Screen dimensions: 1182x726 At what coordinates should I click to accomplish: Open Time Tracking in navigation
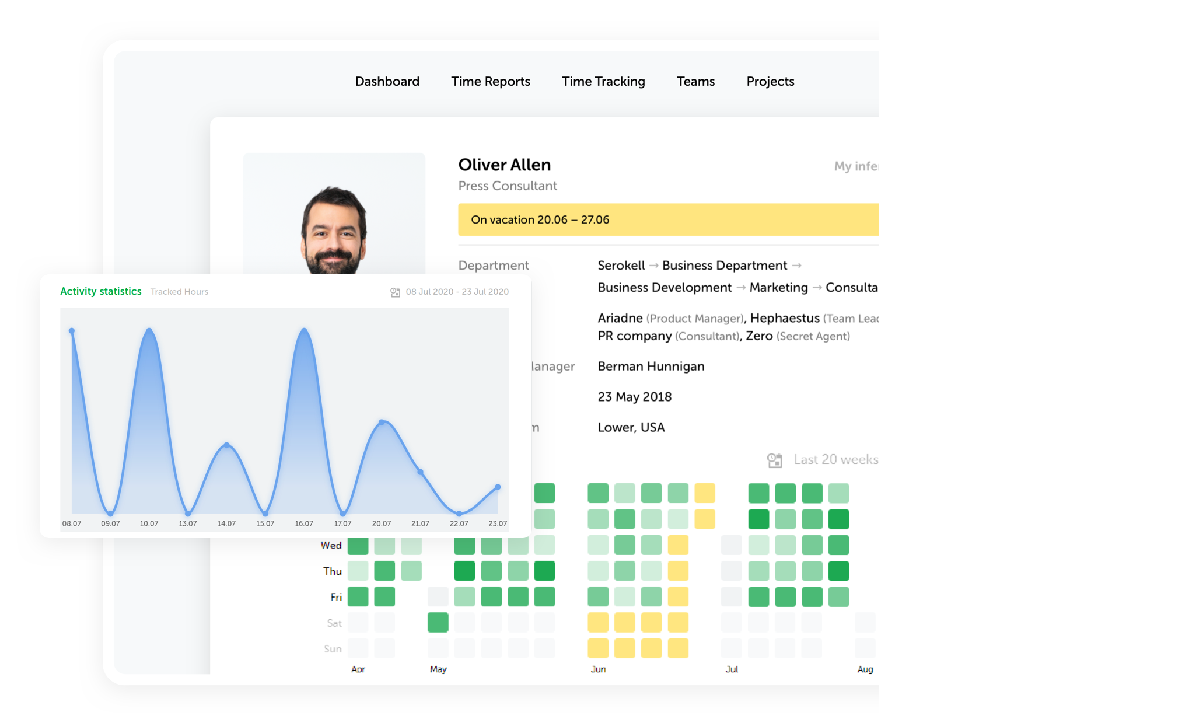[603, 81]
